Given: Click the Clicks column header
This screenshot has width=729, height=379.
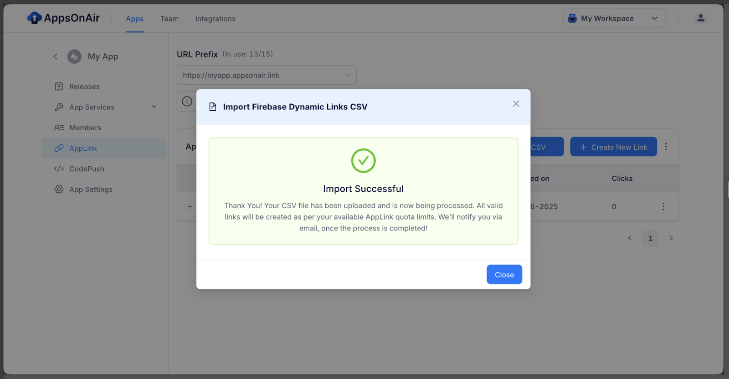Looking at the screenshot, I should point(622,179).
